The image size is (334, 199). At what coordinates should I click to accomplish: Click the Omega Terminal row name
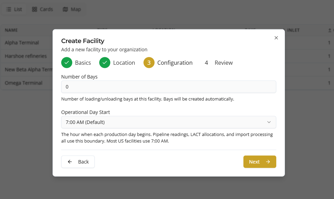pos(24,83)
